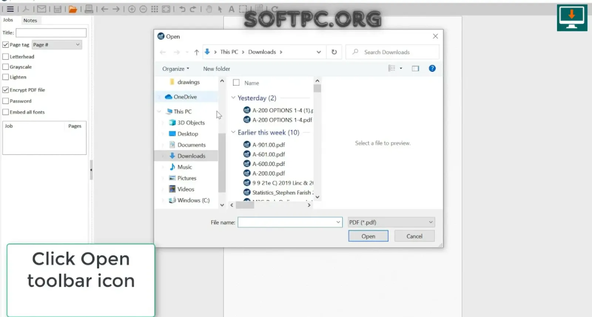The height and width of the screenshot is (317, 592).
Task: Click the blue help question mark icon
Action: [432, 68]
